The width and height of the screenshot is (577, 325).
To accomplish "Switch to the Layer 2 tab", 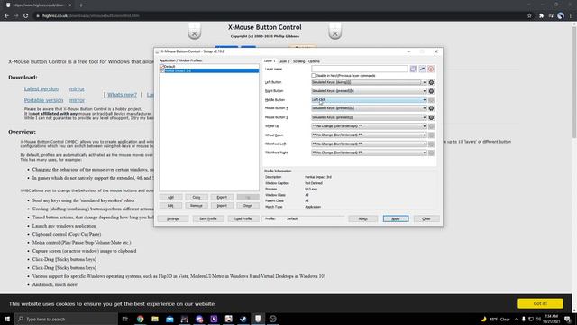I will (284, 61).
